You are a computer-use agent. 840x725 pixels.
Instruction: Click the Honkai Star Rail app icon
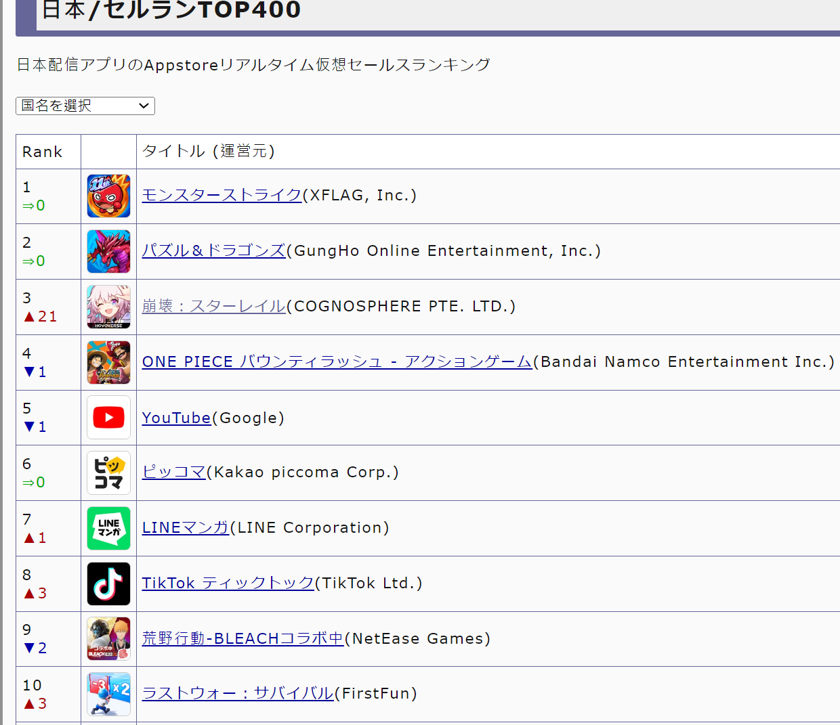click(x=108, y=307)
